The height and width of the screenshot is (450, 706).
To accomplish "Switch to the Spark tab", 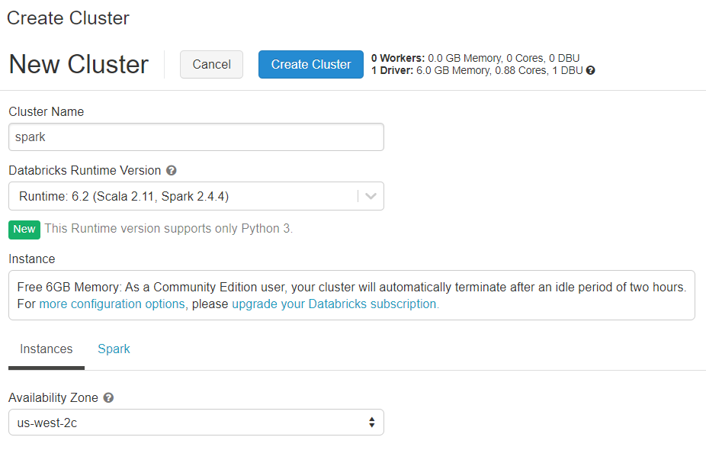I will pos(114,349).
